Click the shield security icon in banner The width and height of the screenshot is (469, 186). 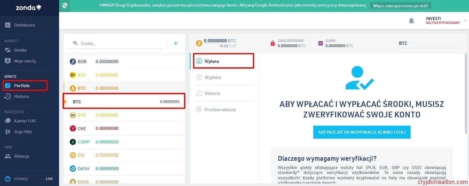[x=65, y=6]
